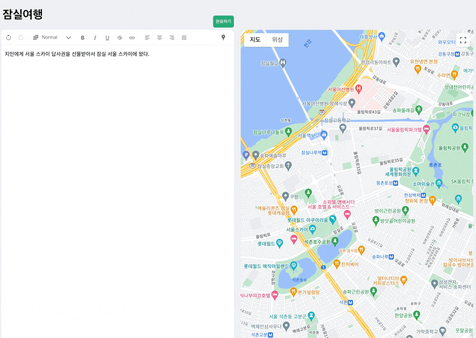Insert a link with the chain icon

coord(131,37)
